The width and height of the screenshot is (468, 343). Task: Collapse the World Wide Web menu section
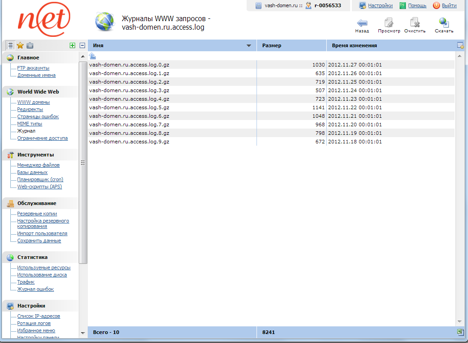tap(38, 92)
